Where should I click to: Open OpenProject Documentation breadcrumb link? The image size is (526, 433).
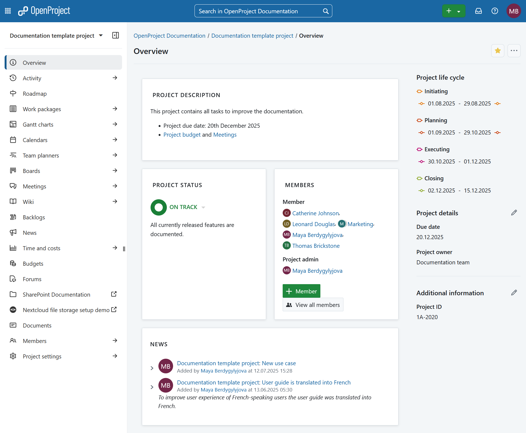coord(170,36)
